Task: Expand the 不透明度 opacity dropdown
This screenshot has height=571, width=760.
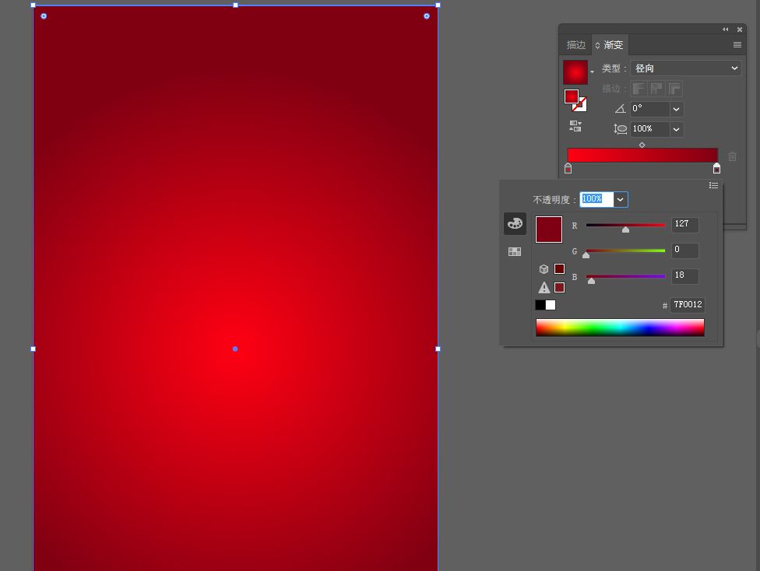Action: click(x=621, y=200)
